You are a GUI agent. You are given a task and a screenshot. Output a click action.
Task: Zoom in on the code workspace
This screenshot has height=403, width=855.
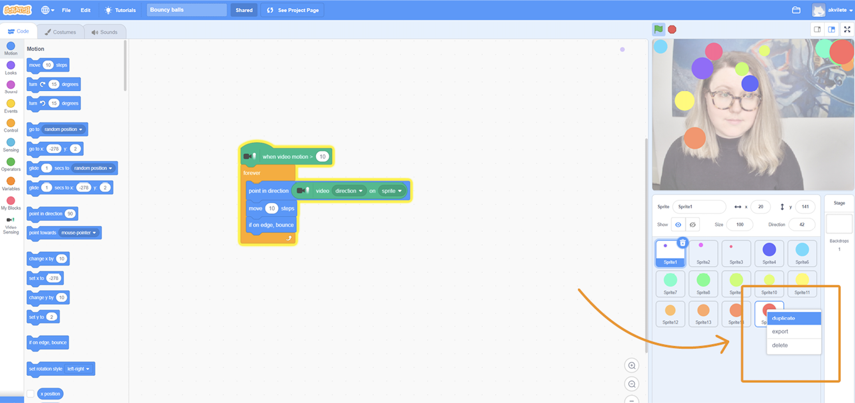tap(632, 365)
